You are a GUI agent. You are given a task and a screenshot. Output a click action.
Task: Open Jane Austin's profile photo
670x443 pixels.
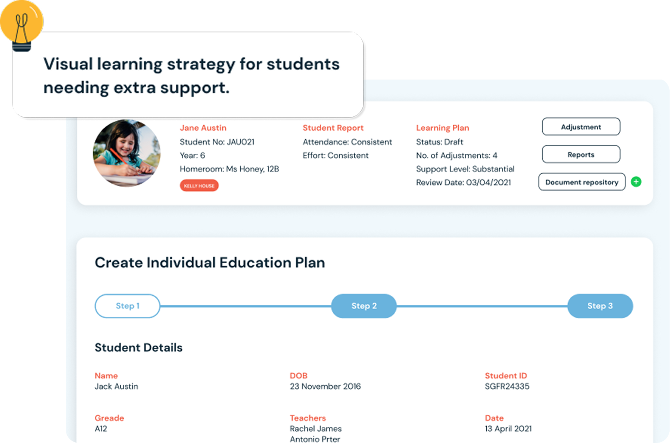[127, 153]
